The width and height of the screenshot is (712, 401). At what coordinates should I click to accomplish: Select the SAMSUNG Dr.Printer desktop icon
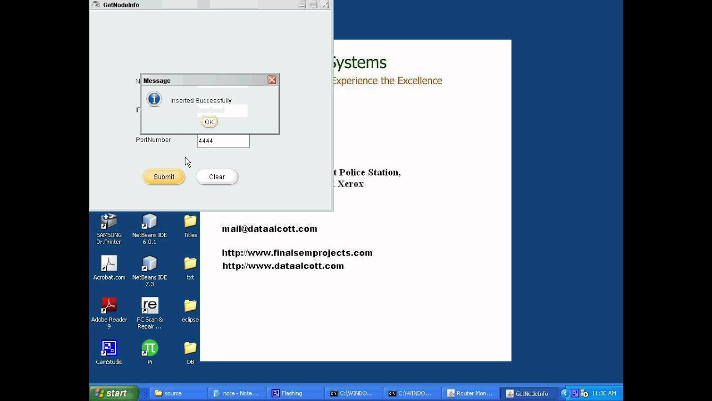(x=109, y=229)
